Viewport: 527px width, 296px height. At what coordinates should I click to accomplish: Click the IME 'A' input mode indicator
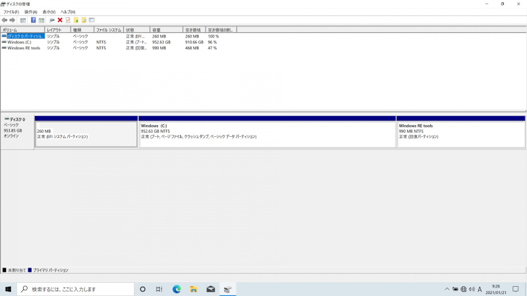(x=480, y=289)
